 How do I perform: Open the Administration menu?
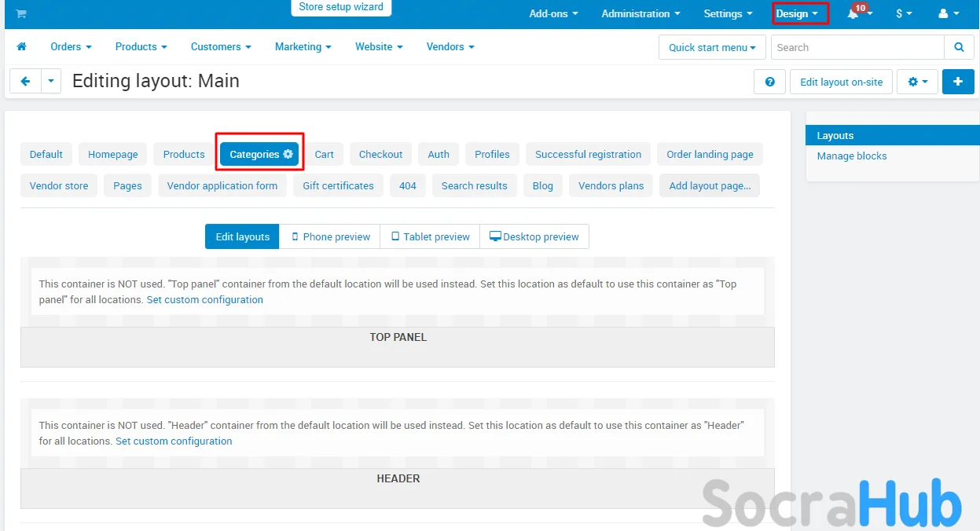pyautogui.click(x=640, y=13)
